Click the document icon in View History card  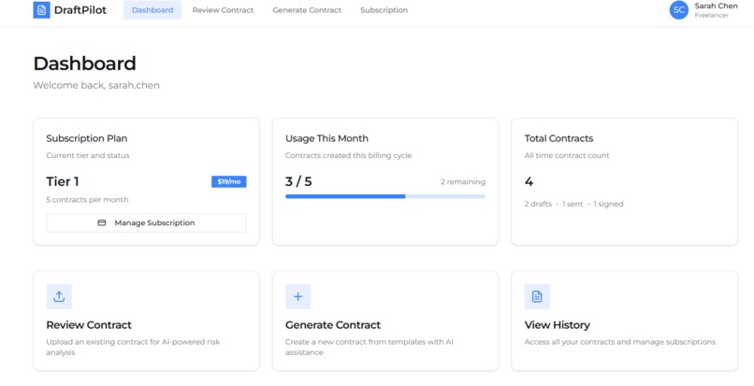(537, 296)
